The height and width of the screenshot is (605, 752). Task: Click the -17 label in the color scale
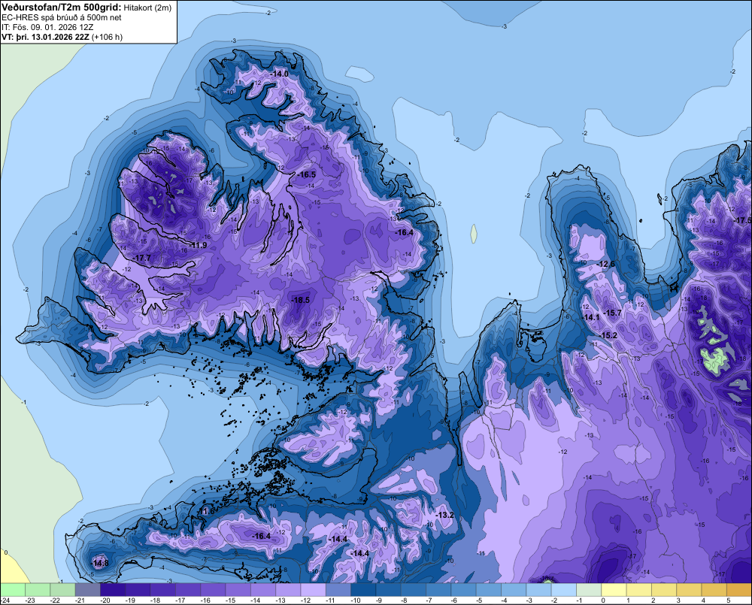(x=180, y=600)
